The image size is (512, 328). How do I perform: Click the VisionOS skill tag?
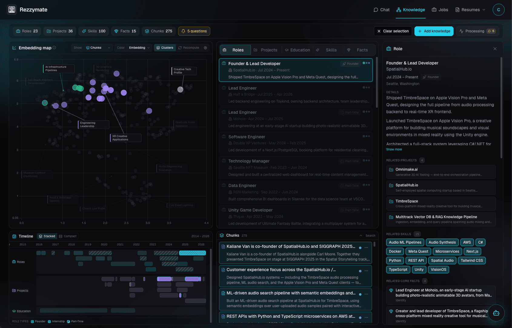pyautogui.click(x=438, y=270)
